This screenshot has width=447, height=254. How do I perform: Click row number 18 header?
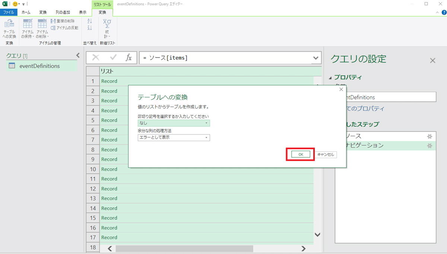pyautogui.click(x=93, y=247)
